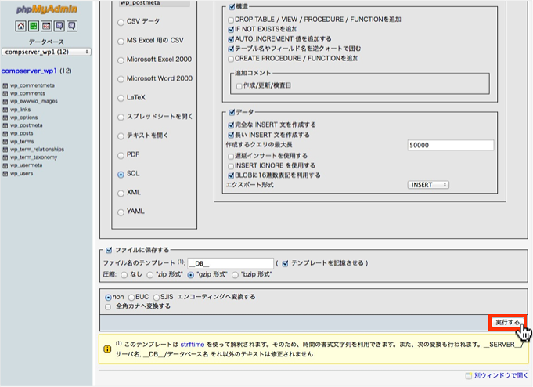
Task: Open the wp_ewwwio_images table
Action: [34, 101]
